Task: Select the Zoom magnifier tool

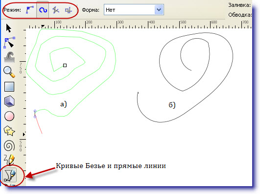Action: 9,72
